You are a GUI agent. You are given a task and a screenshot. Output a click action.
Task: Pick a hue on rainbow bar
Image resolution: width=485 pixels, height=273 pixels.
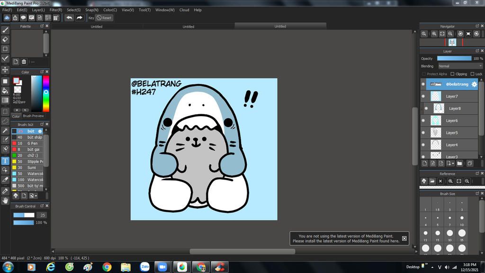(46, 93)
